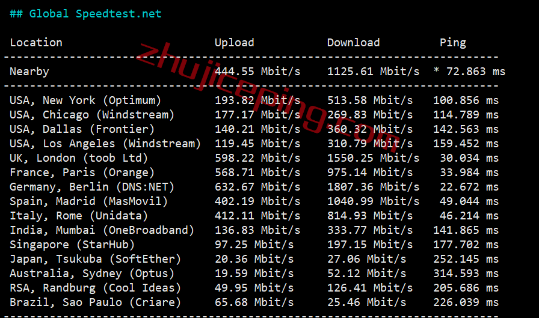Click Dallas upload 140.21 Mbit/s
This screenshot has height=318, width=539.
click(x=257, y=129)
